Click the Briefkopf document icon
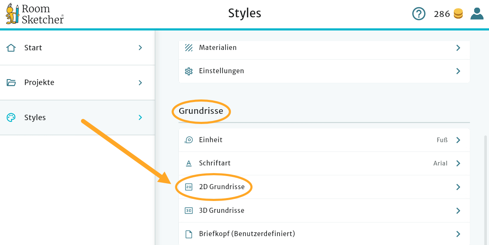489x245 pixels. (189, 234)
